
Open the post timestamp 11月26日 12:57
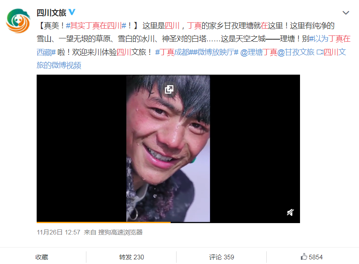pos(59,232)
